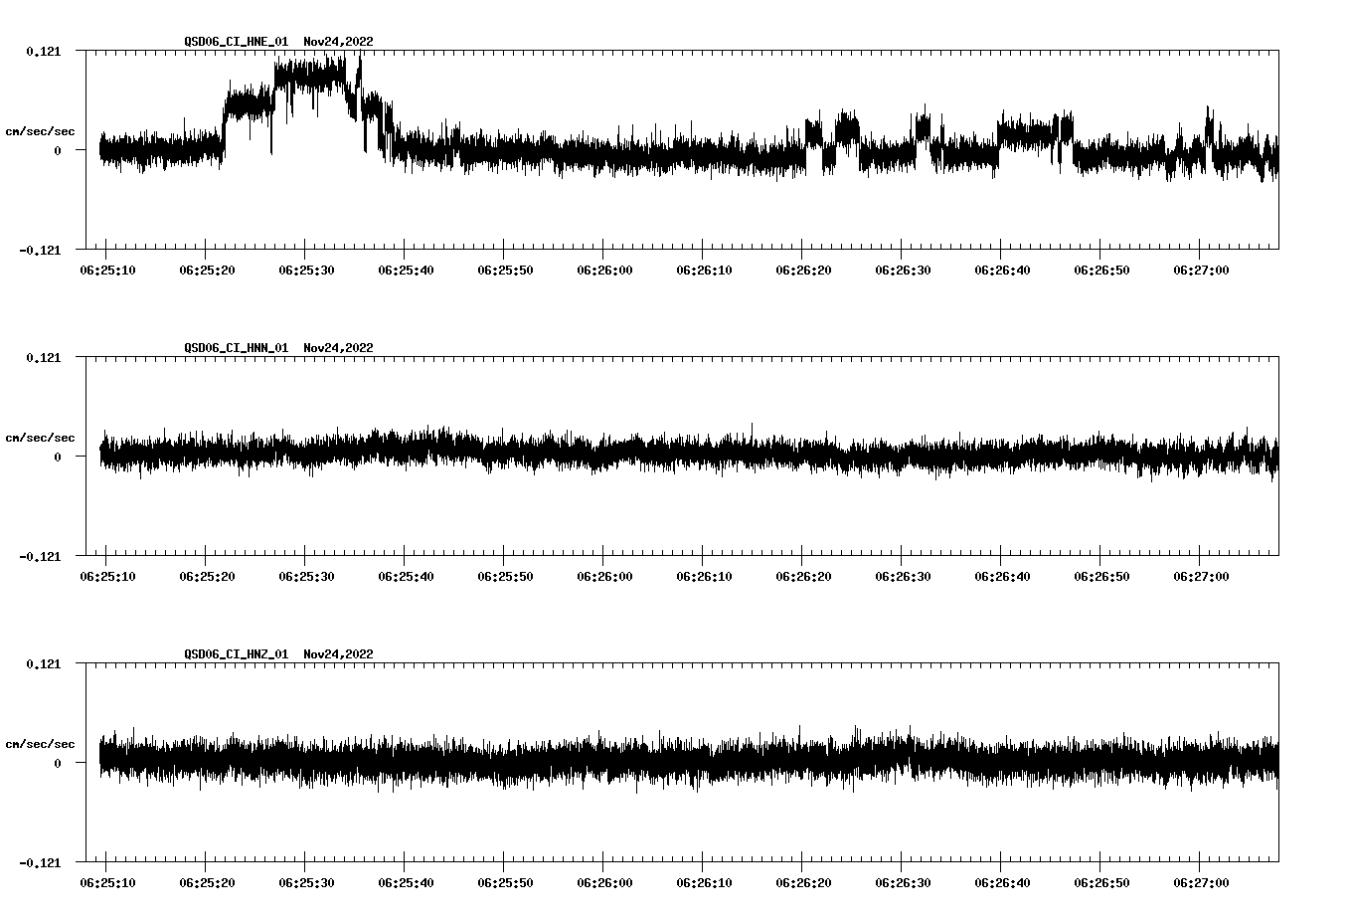Click the QSD06_CI_HNN_01 Nov24,2022 chart title
Image resolution: width=1350 pixels, height=919 pixels.
pos(278,348)
